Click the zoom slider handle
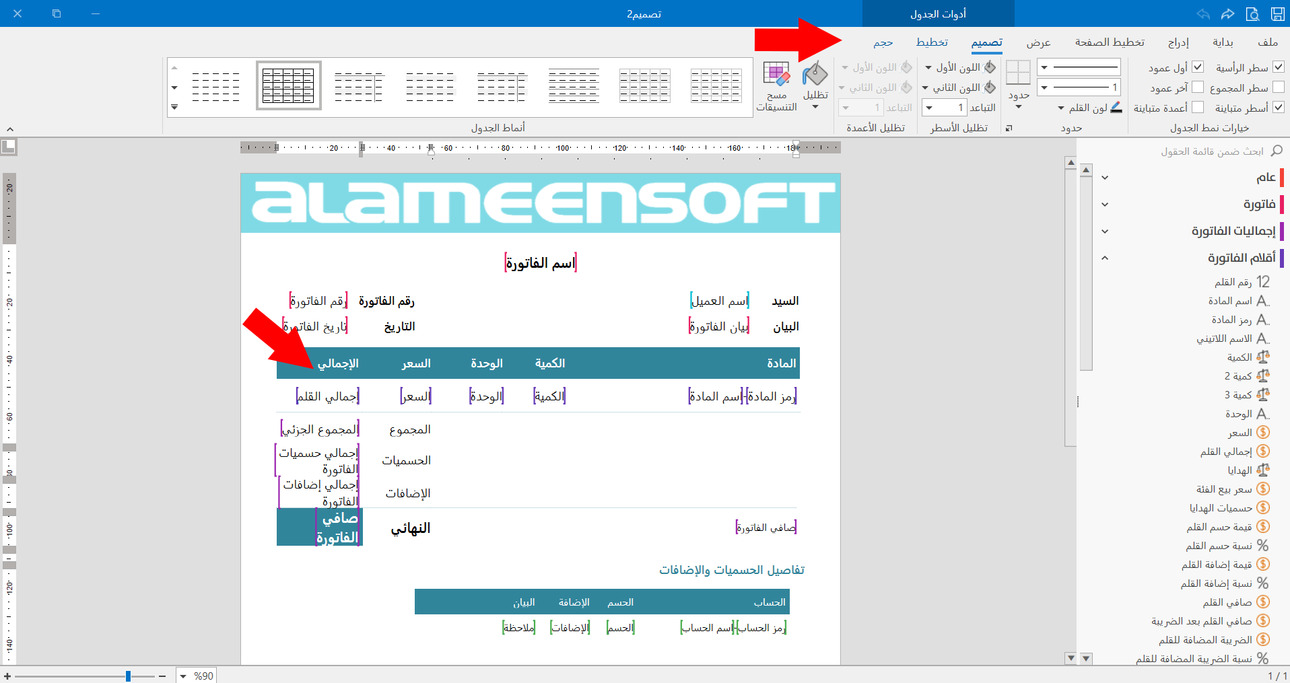The width and height of the screenshot is (1290, 683). click(x=128, y=676)
